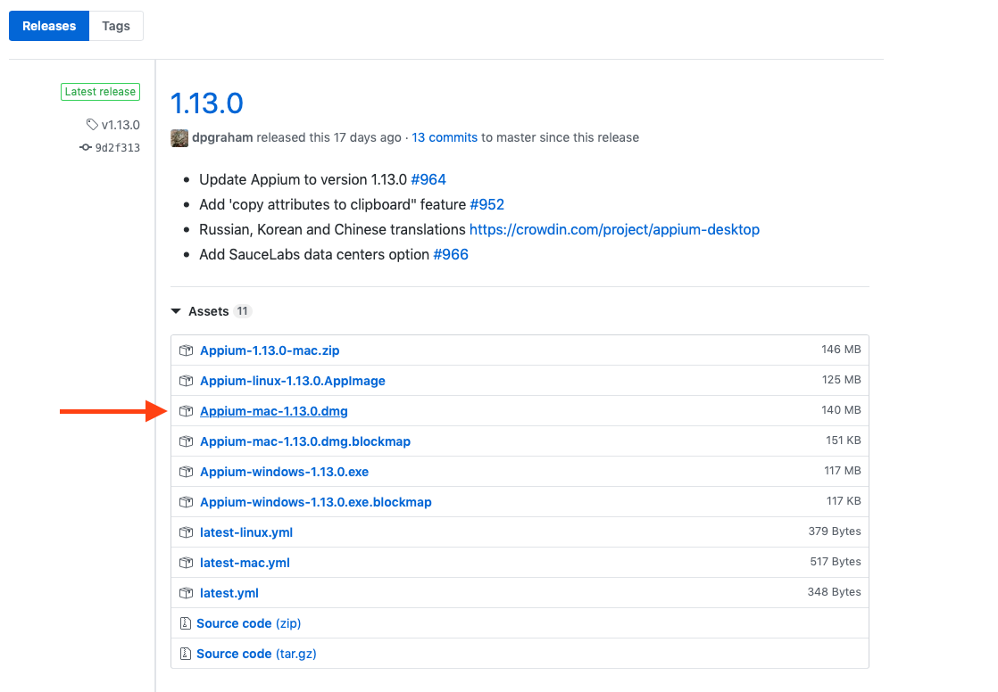This screenshot has width=998, height=692.
Task: Click the 151 KB size text
Action: [x=844, y=441]
